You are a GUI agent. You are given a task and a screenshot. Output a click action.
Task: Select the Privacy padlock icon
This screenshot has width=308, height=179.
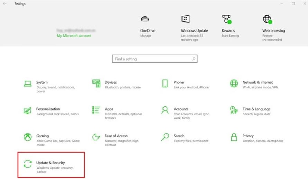pyautogui.click(x=234, y=137)
